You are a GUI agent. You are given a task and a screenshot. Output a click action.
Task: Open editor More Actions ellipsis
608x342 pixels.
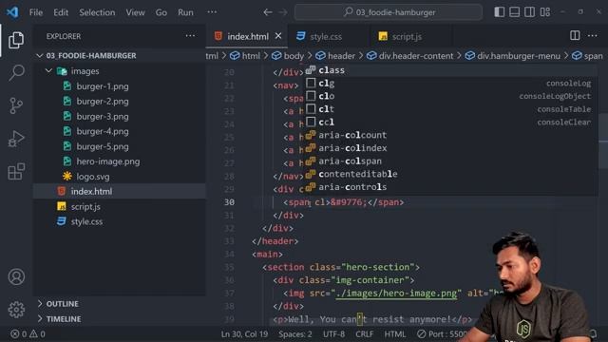tap(592, 36)
